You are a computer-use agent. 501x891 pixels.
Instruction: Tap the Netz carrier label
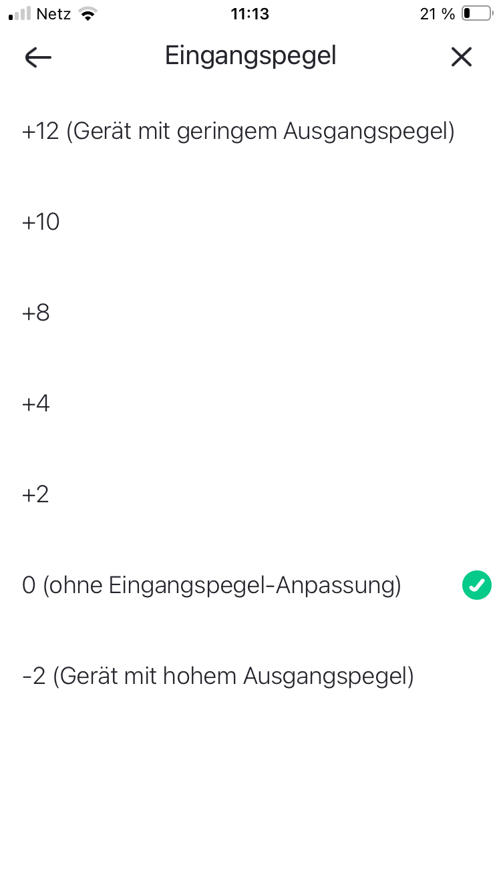point(54,14)
